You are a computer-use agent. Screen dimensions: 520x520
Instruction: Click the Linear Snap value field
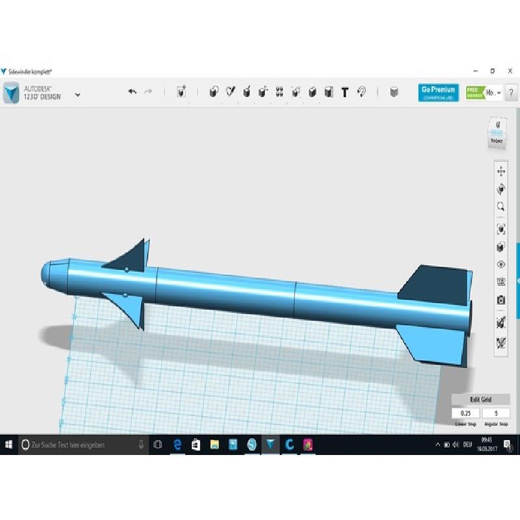465,413
